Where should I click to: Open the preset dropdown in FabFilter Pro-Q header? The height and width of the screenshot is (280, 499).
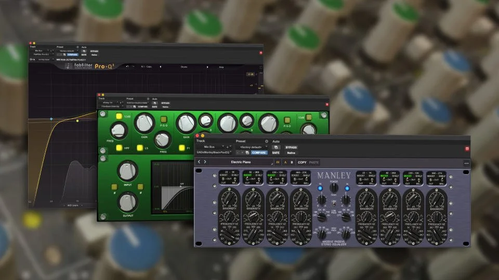point(68,51)
